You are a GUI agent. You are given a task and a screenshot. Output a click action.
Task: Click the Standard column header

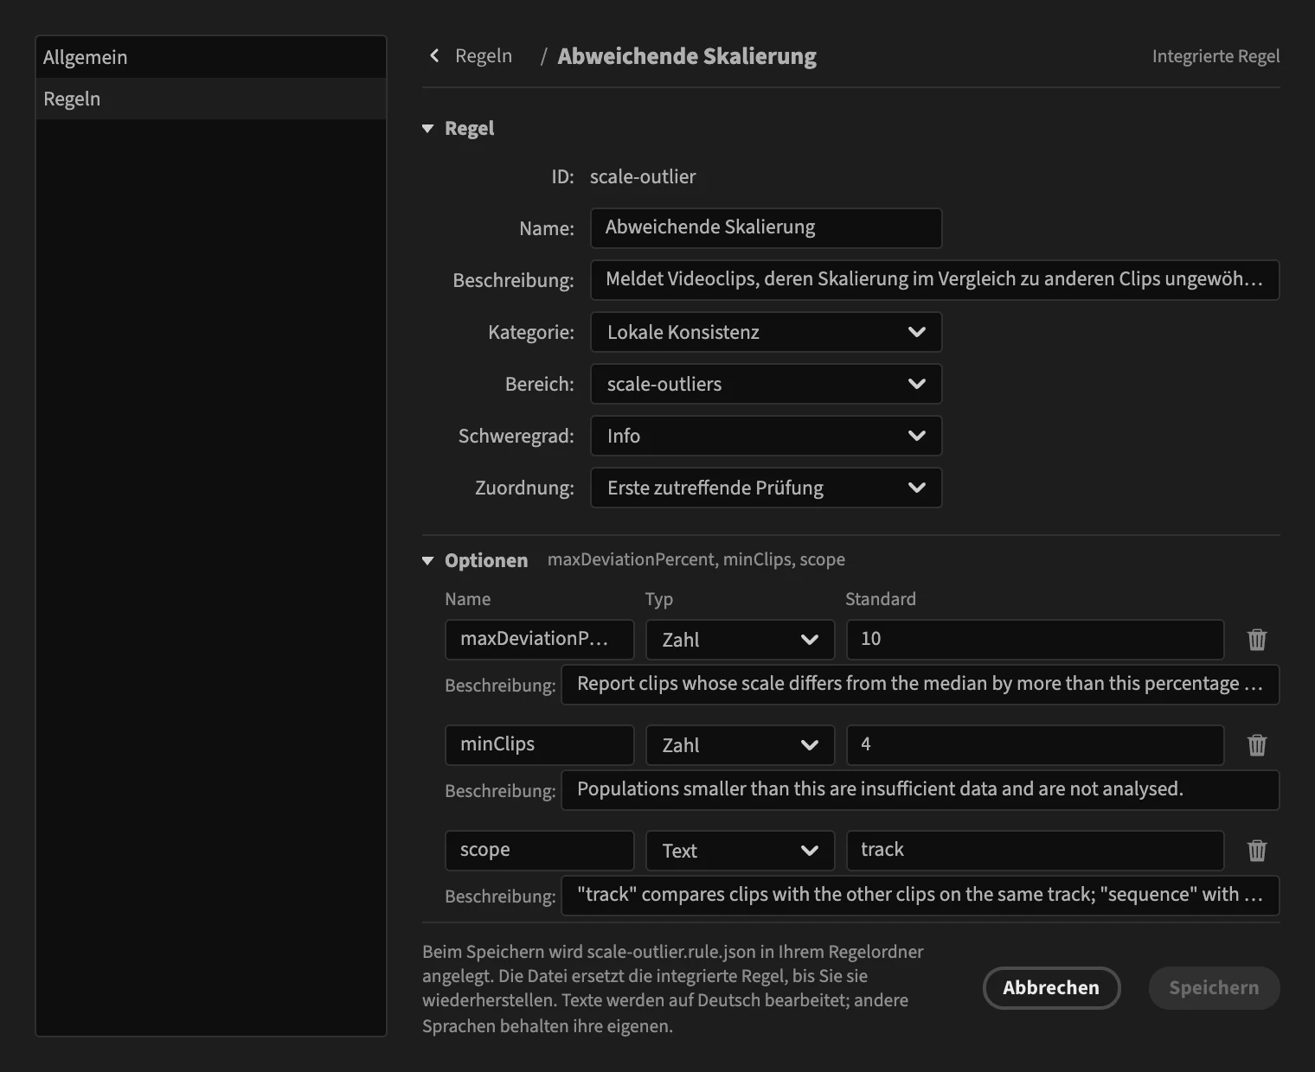click(881, 599)
